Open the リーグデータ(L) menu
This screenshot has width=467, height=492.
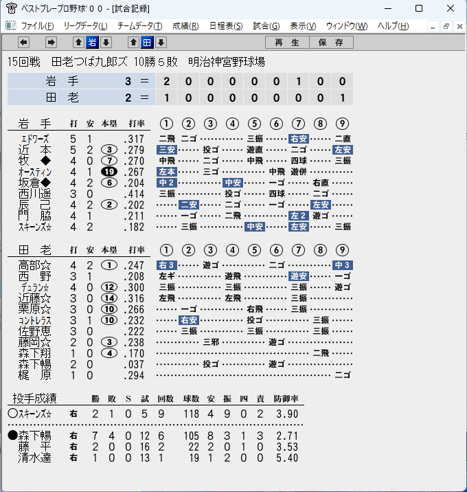pos(85,25)
